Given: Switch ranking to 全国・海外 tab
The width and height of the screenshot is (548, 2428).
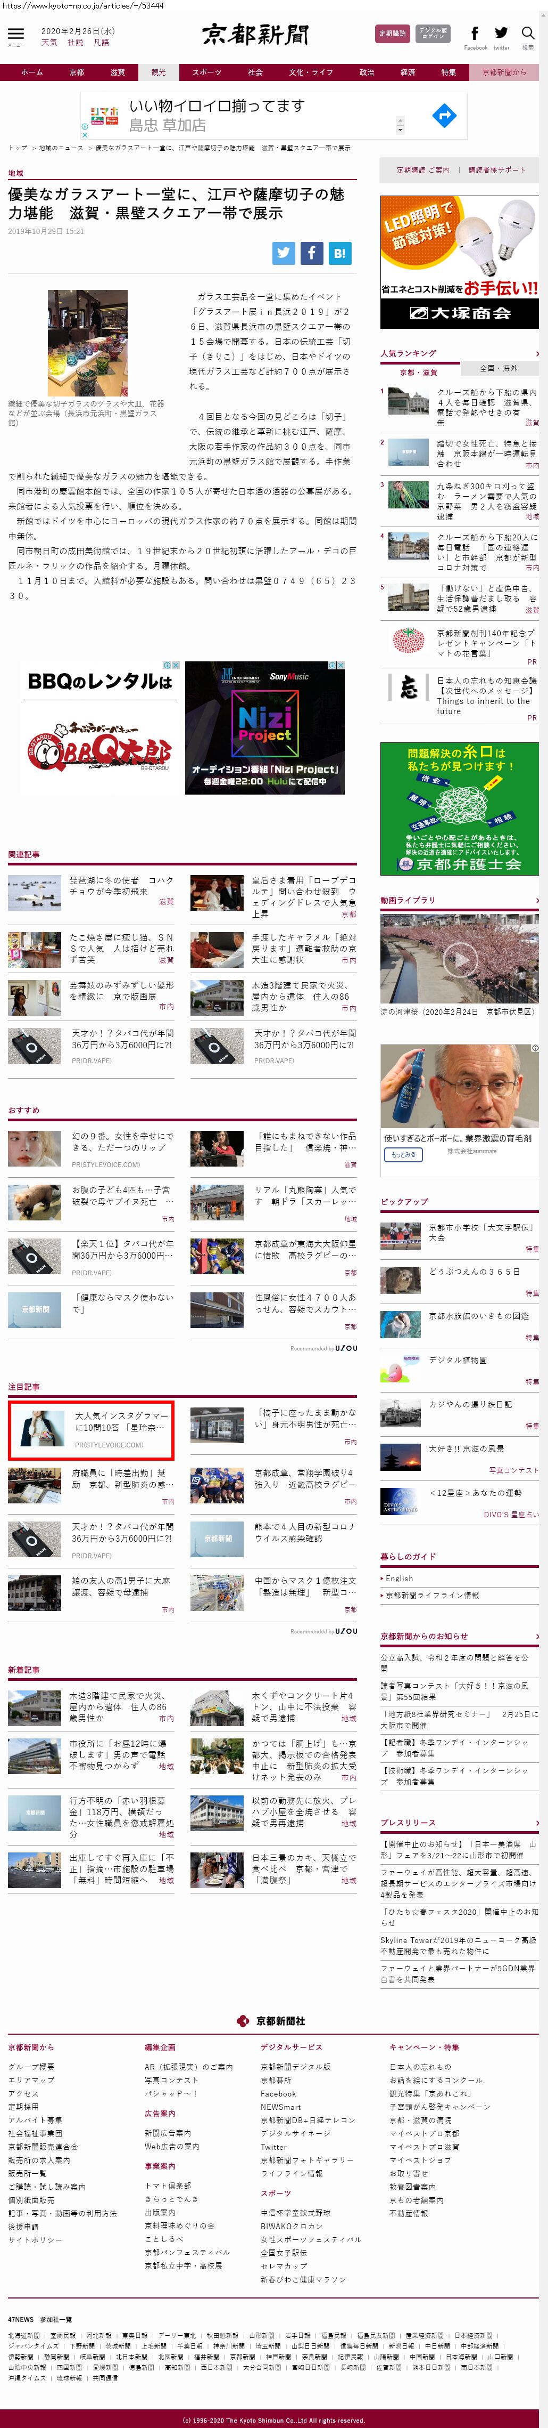Looking at the screenshot, I should [x=498, y=369].
